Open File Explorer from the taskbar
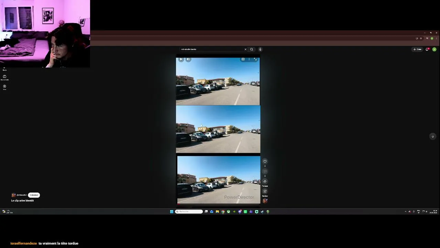Viewport: 440px width, 248px height. pos(217,211)
